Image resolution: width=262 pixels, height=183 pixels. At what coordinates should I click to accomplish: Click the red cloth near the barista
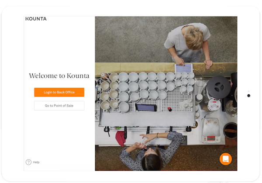tap(121, 138)
